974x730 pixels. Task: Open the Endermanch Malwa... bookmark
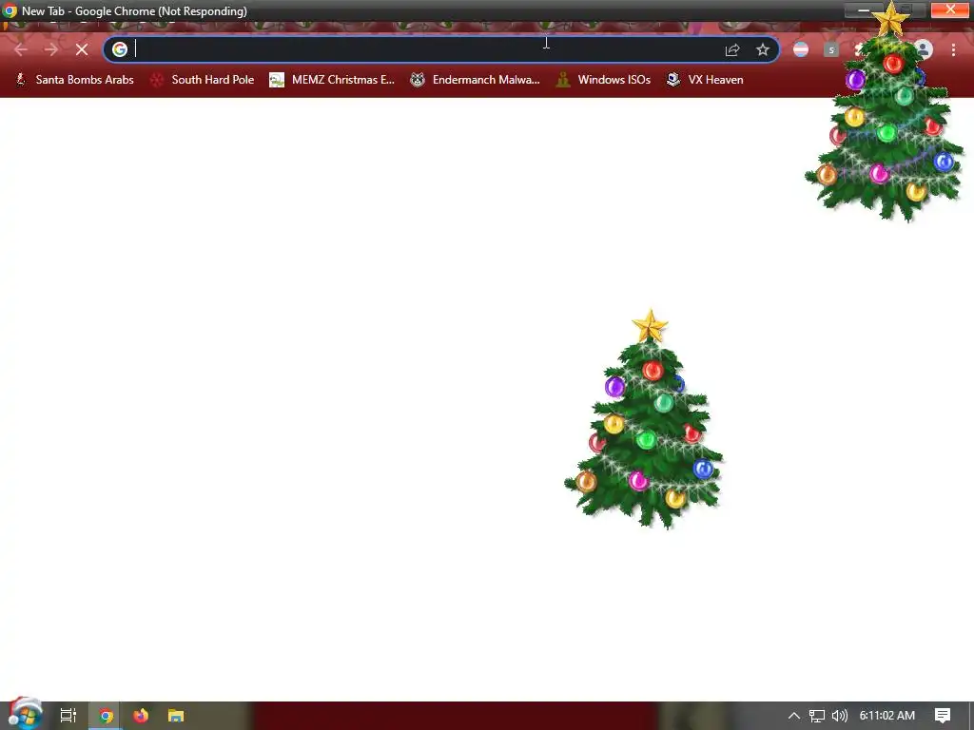476,80
